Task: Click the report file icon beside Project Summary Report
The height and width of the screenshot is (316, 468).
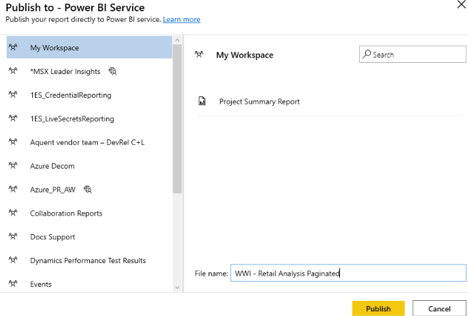Action: point(202,101)
